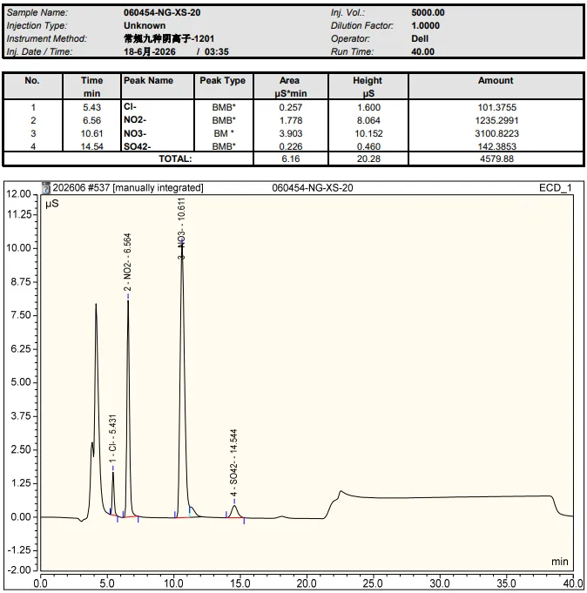This screenshot has width=587, height=593.
Task: Click the peak label 1 - Cl- - 5.431
Action: pyautogui.click(x=112, y=438)
